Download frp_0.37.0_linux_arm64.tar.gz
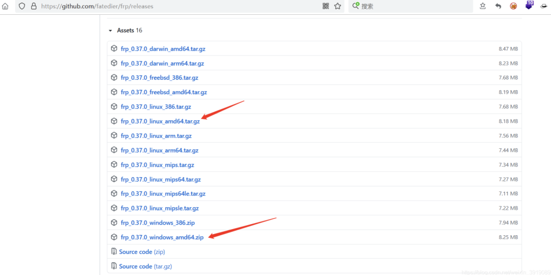This screenshot has width=551, height=275. (160, 150)
